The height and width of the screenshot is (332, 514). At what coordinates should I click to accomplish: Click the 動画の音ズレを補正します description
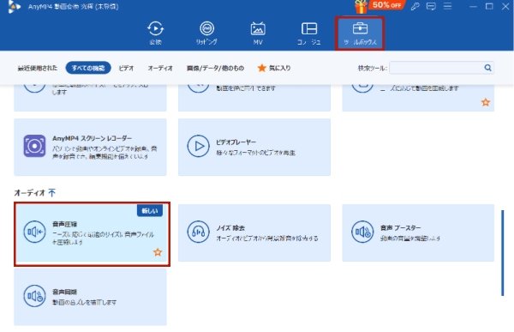pyautogui.click(x=84, y=302)
